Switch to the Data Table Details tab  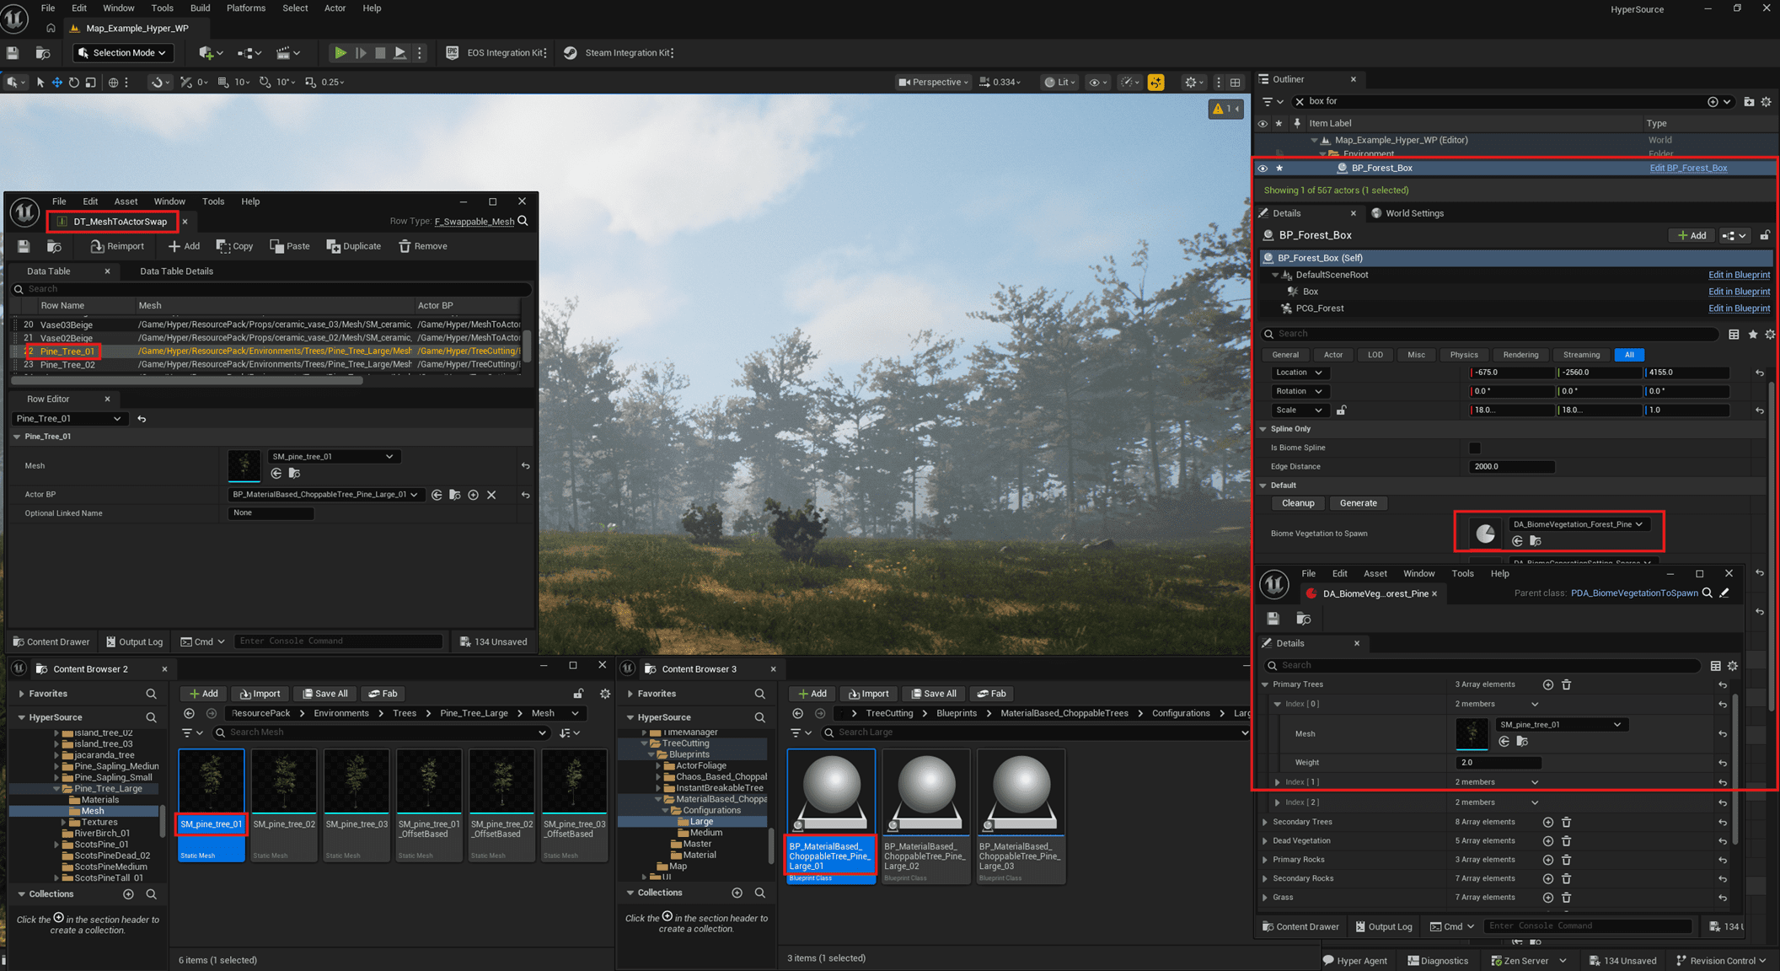click(x=176, y=271)
